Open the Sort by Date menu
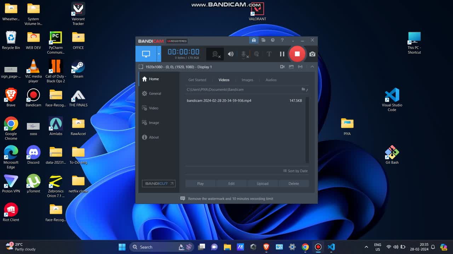 point(295,171)
